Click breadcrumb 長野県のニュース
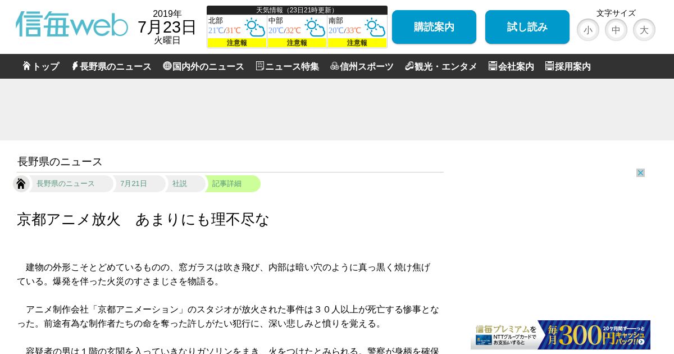 (x=66, y=184)
